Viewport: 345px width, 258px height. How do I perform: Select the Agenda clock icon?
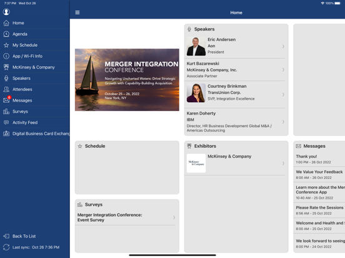6,34
